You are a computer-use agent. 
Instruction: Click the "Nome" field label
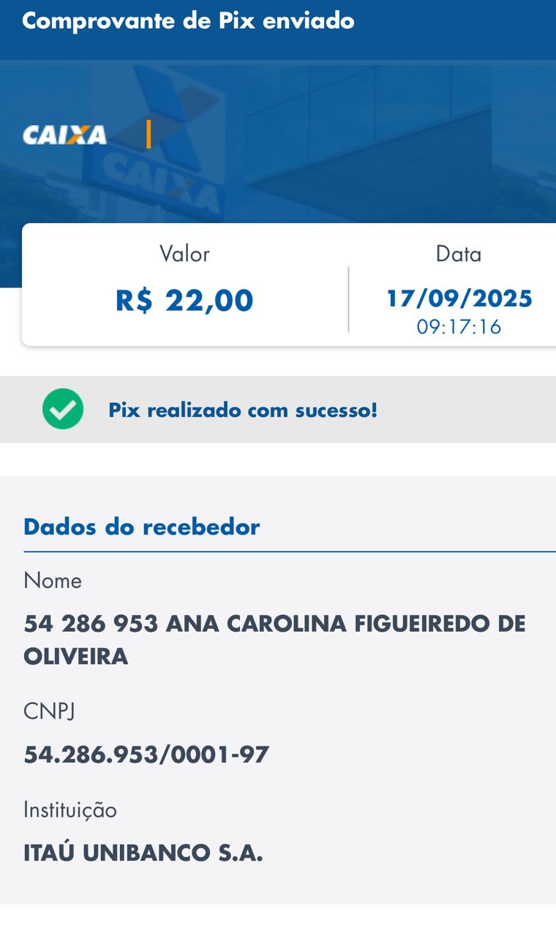[53, 581]
